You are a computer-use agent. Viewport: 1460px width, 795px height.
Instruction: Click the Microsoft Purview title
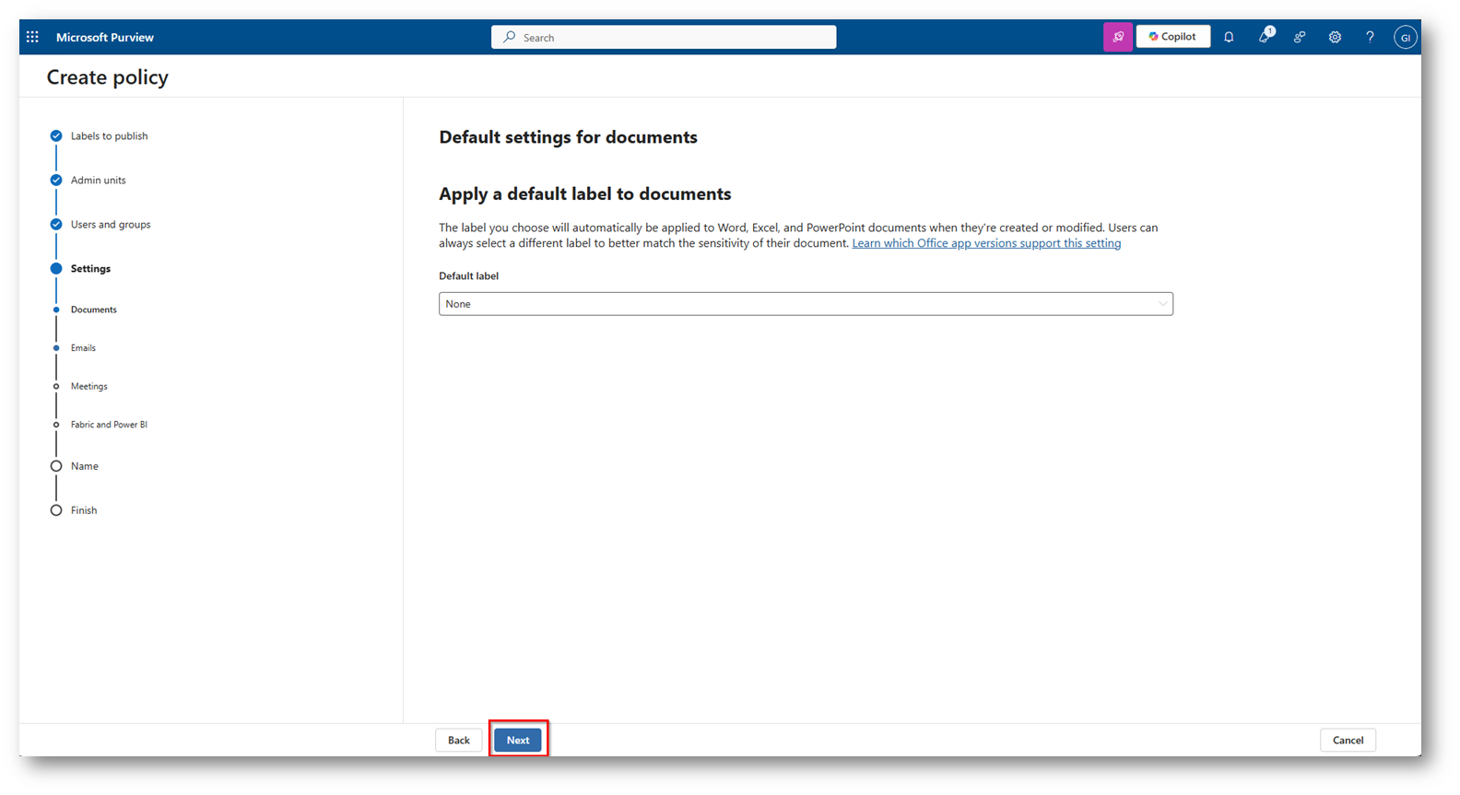(x=105, y=37)
